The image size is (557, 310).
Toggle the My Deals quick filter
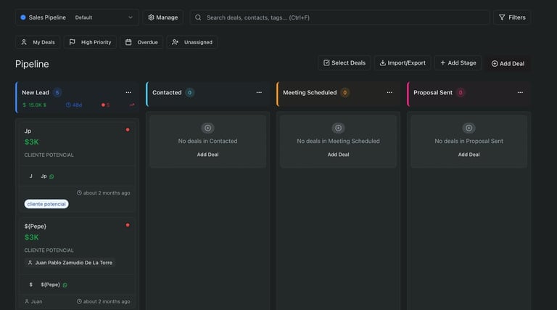[38, 42]
